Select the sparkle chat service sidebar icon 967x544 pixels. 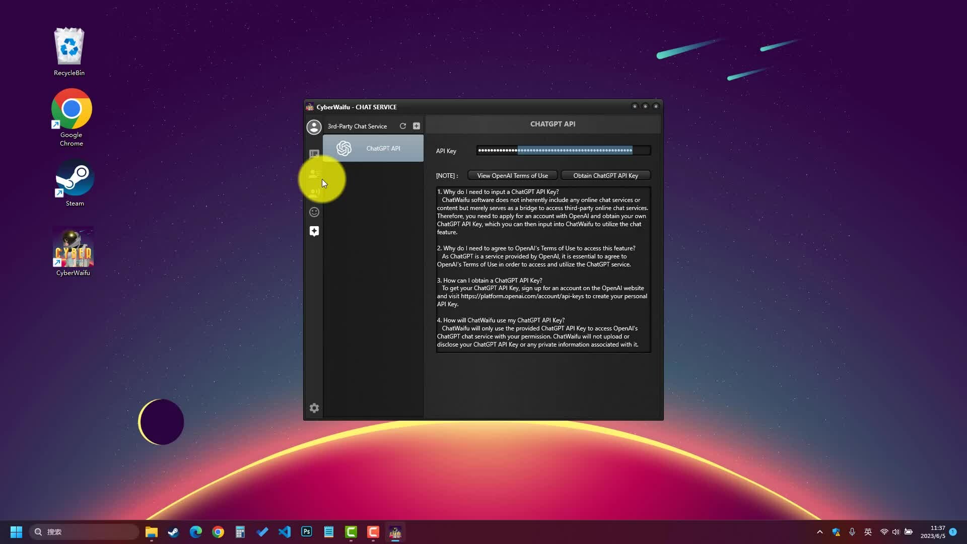(314, 231)
